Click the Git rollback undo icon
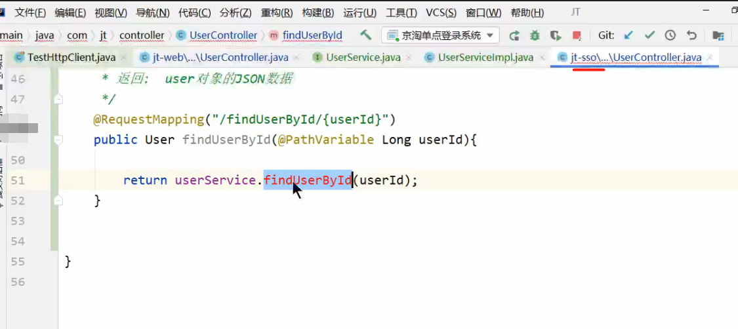 click(x=691, y=35)
